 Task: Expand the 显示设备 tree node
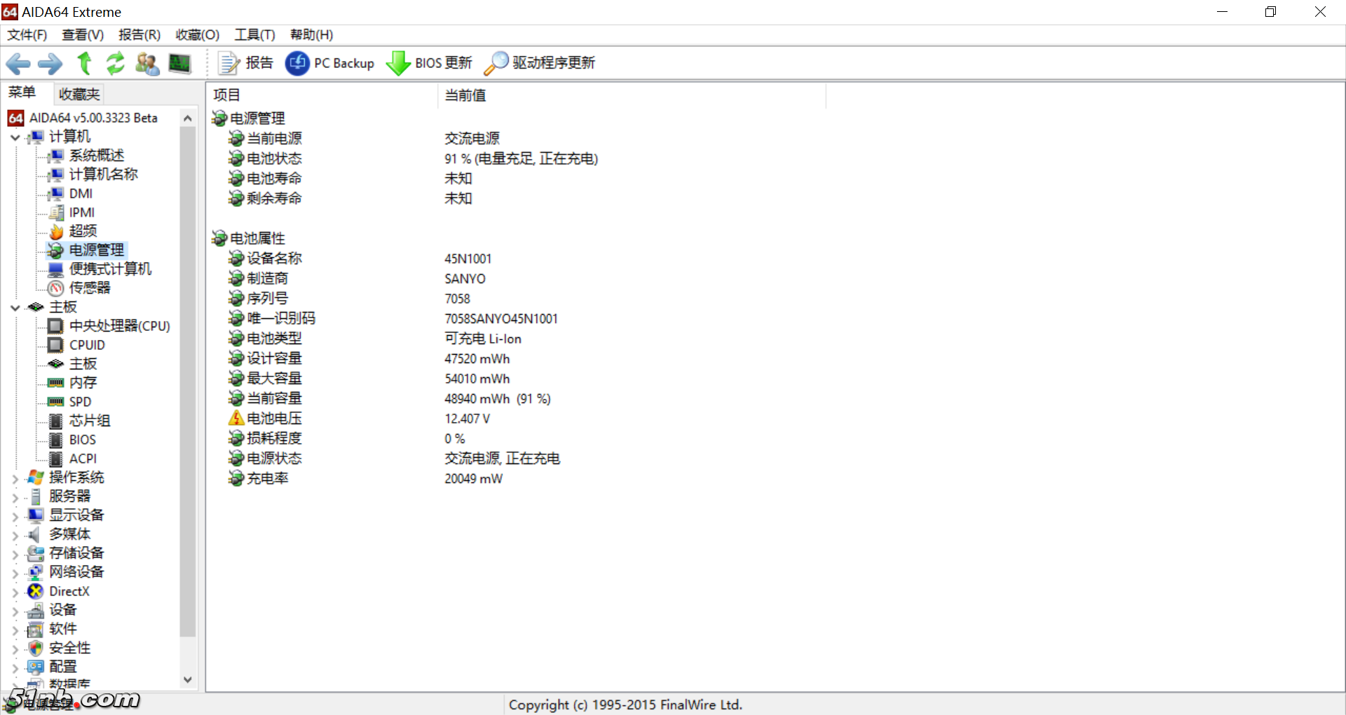pyautogui.click(x=15, y=517)
